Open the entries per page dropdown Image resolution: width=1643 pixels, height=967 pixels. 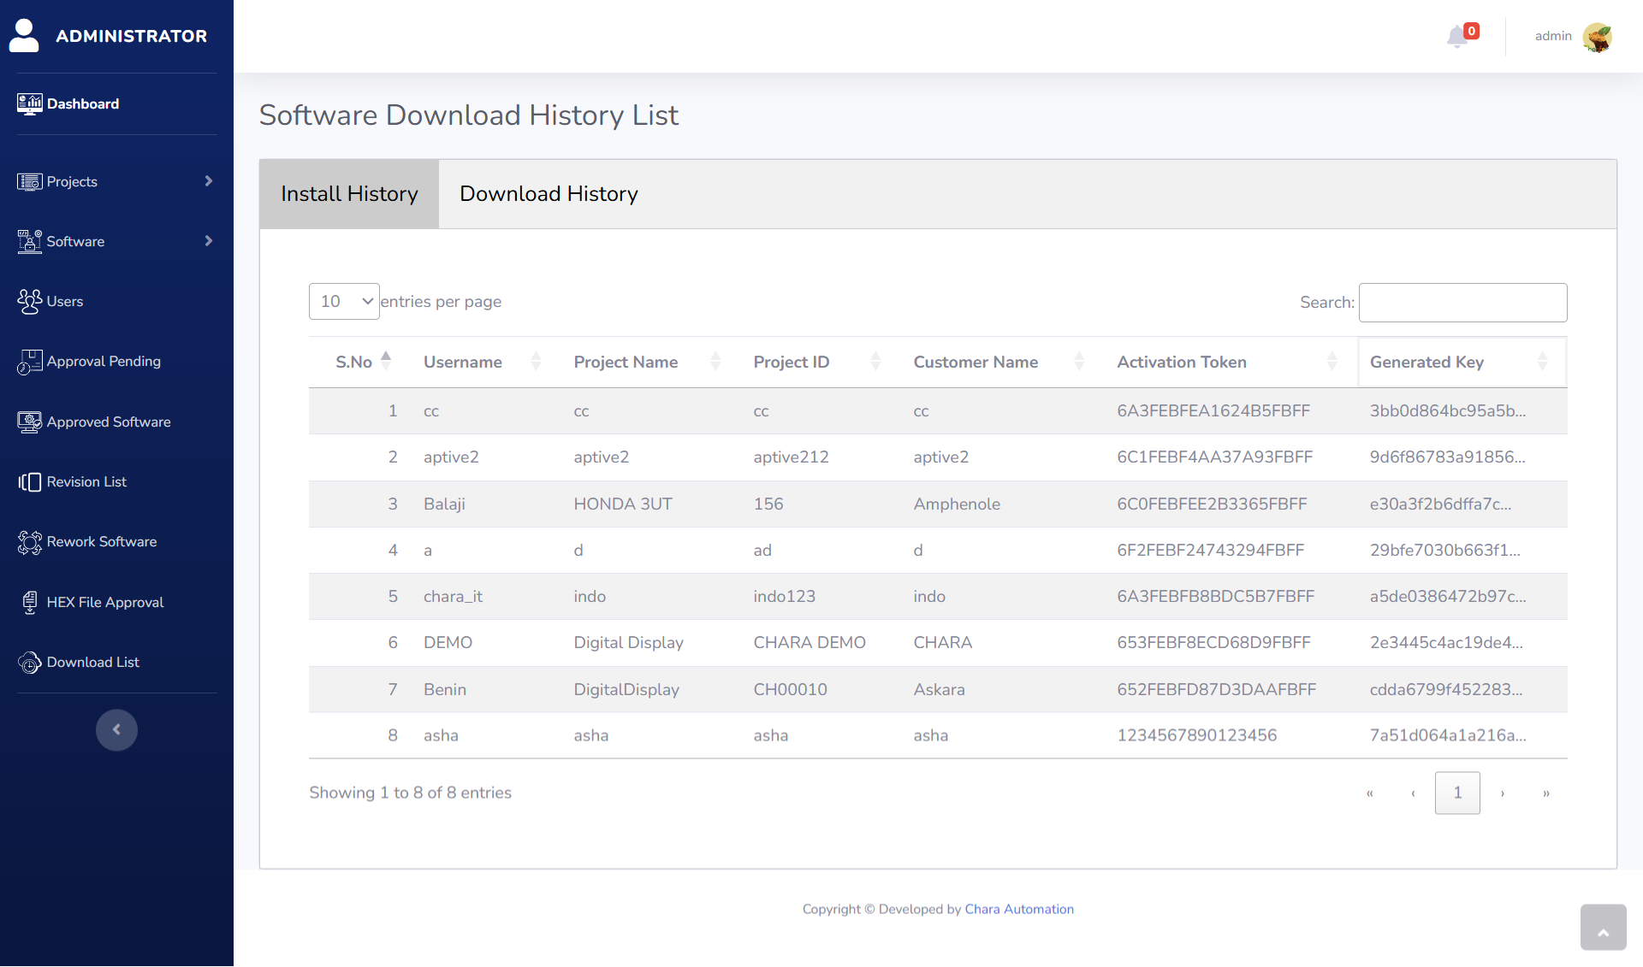click(x=344, y=302)
